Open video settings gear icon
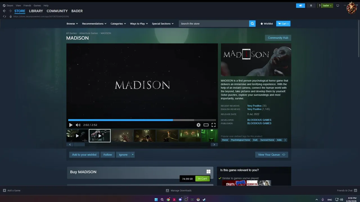The width and height of the screenshot is (360, 202). (199, 125)
